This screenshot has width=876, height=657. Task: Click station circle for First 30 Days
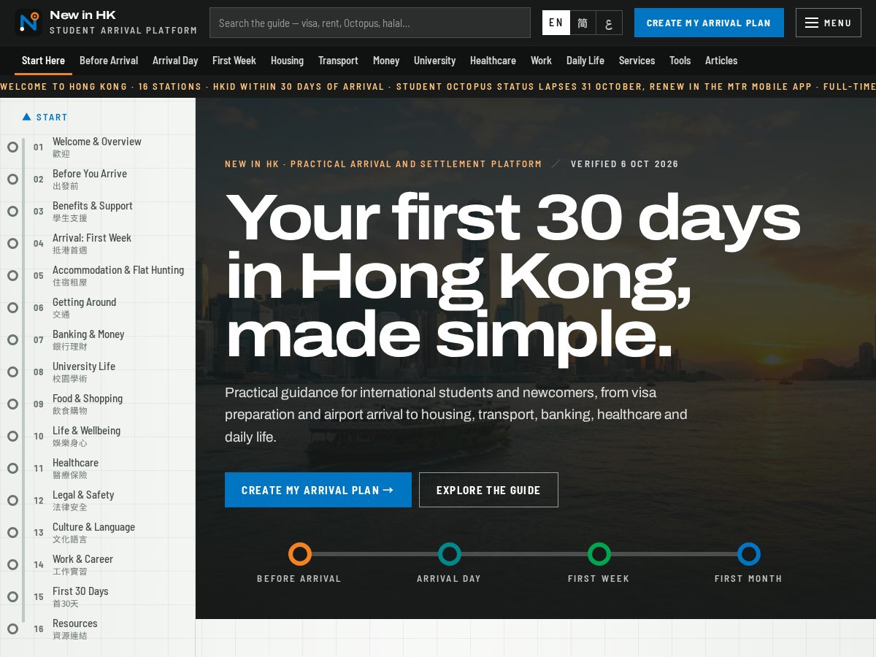[x=12, y=596]
